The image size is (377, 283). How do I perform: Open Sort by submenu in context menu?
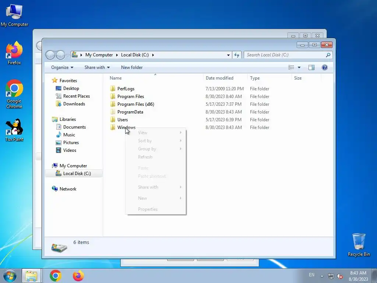(x=156, y=141)
